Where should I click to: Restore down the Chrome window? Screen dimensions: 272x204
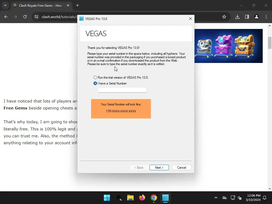pyautogui.click(x=254, y=5)
